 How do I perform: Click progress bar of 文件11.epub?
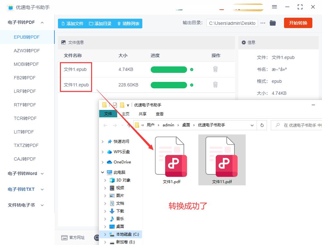pos(169,85)
